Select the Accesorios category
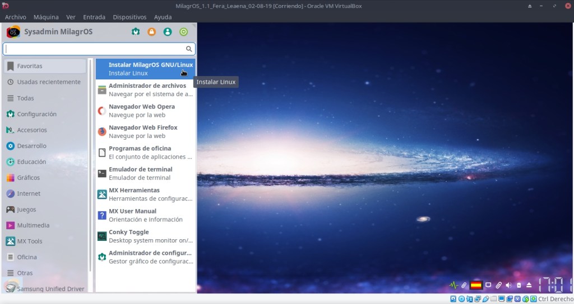 tap(45, 130)
